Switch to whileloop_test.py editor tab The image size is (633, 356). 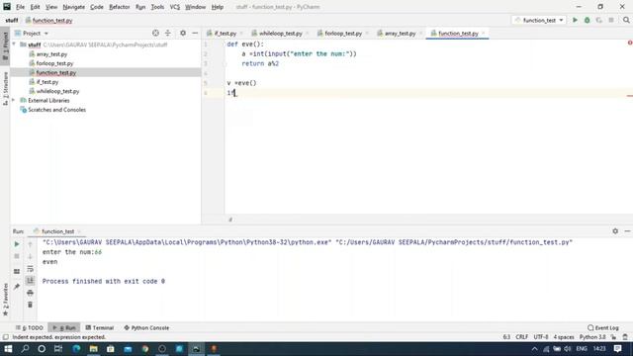coord(280,33)
